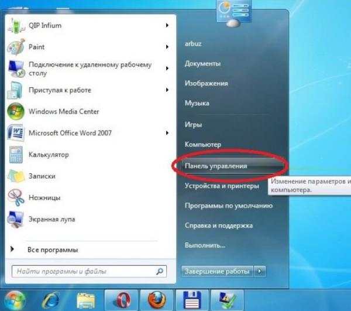Open Изображения library
The width and height of the screenshot is (351, 311).
[x=206, y=83]
